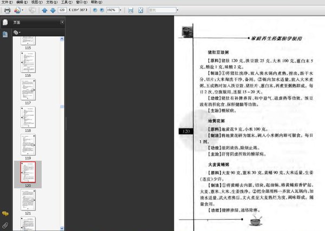Click the fit full page icon

(140, 10)
